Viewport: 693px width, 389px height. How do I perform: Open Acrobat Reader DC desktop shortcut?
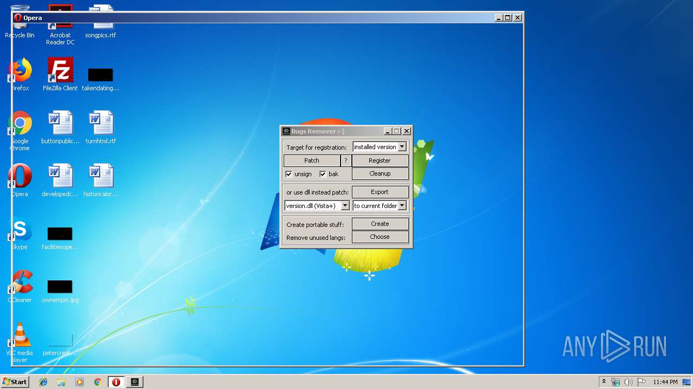60,25
